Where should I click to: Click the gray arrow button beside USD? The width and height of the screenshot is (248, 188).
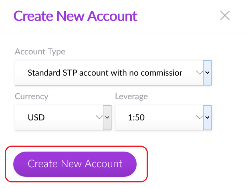107,118
